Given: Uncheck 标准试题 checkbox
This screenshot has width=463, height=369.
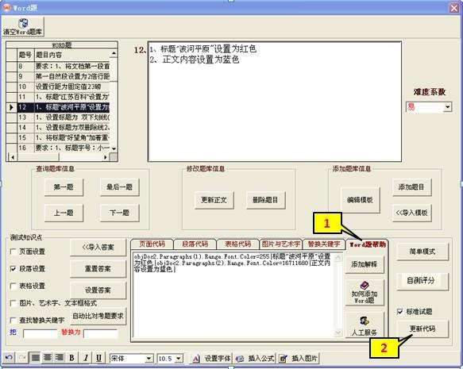Looking at the screenshot, I should tap(399, 312).
